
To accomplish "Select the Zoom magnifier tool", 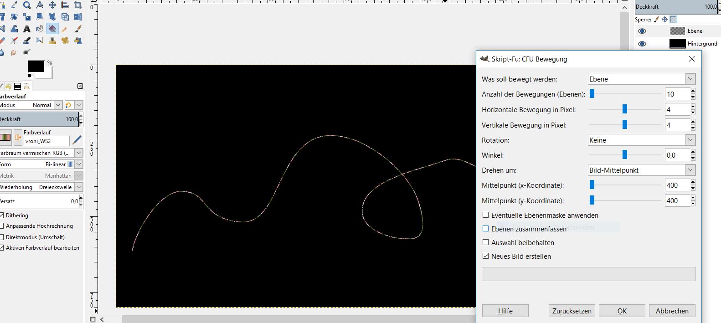I will (x=27, y=5).
